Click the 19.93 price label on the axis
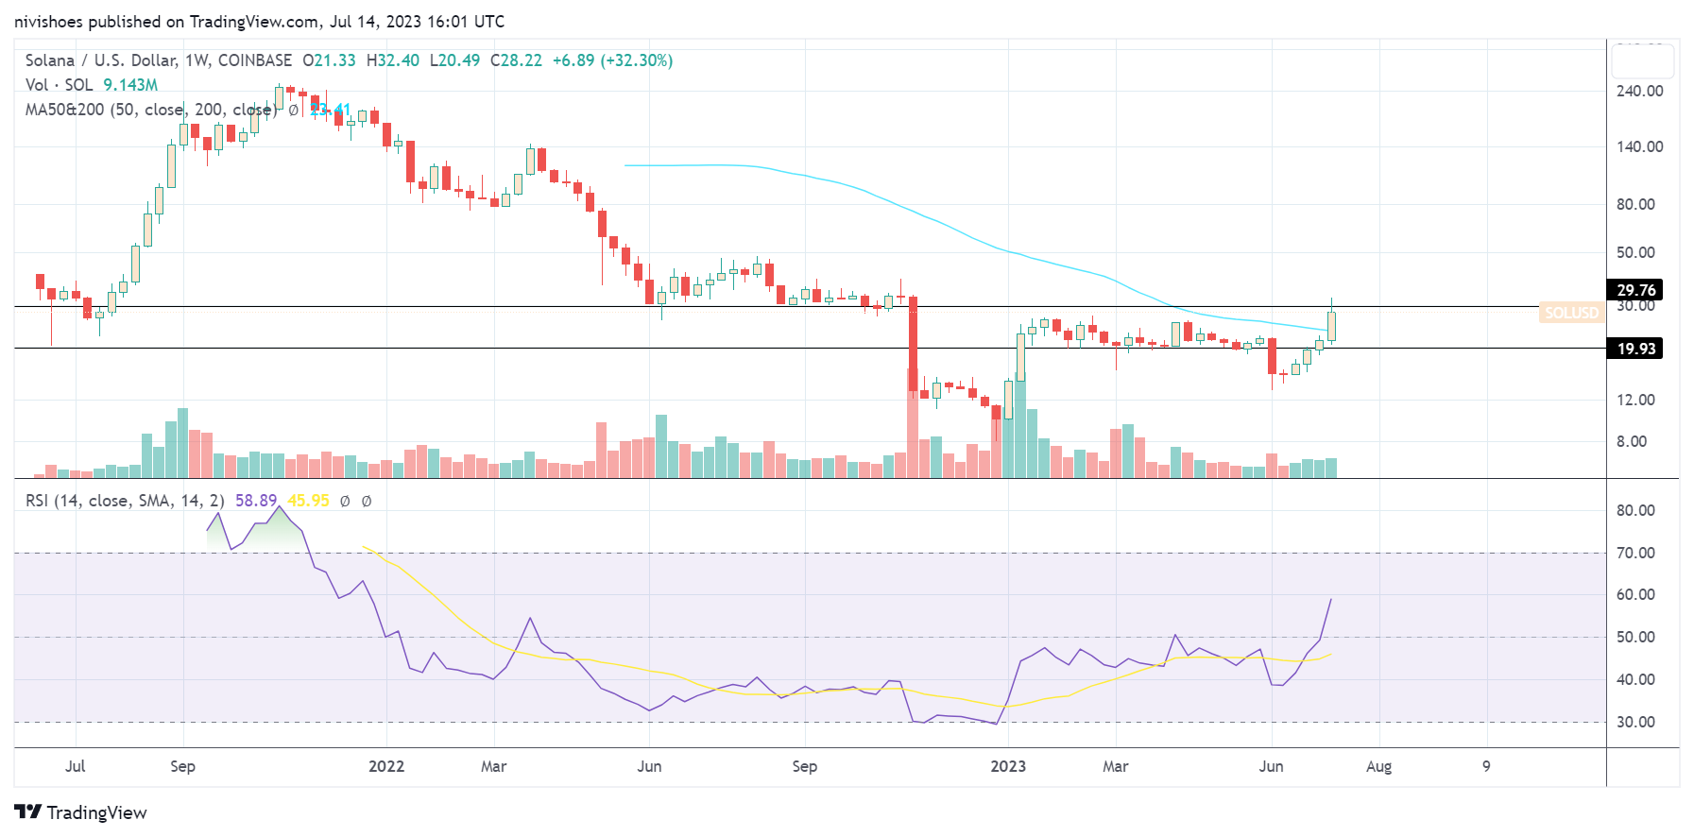This screenshot has width=1694, height=837. 1635,349
